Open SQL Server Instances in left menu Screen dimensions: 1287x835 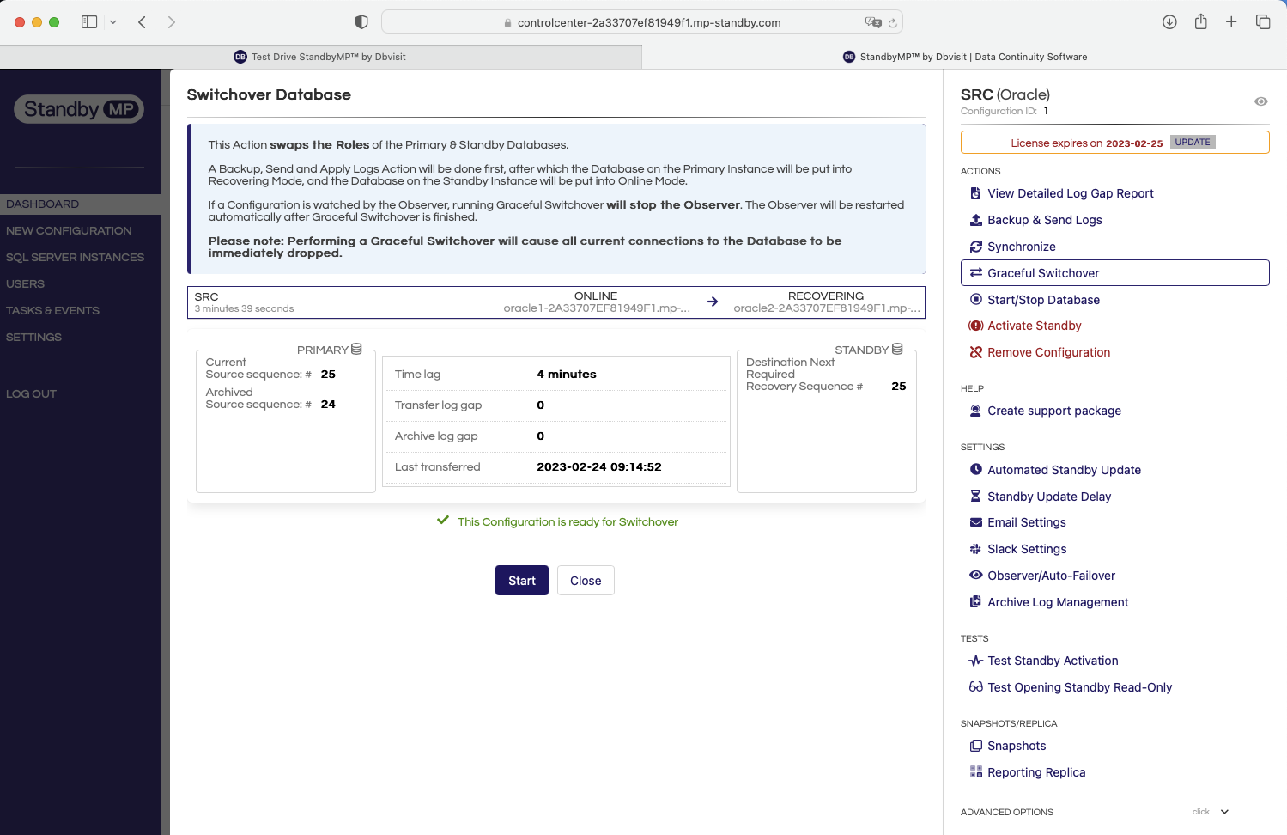[75, 257]
